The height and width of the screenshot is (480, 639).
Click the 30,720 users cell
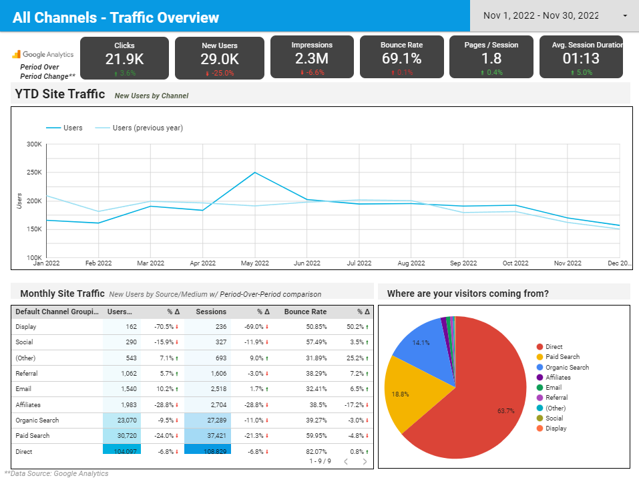[122, 436]
